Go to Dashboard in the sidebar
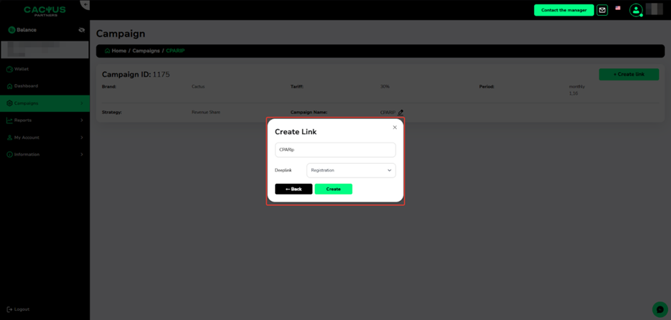 26,86
